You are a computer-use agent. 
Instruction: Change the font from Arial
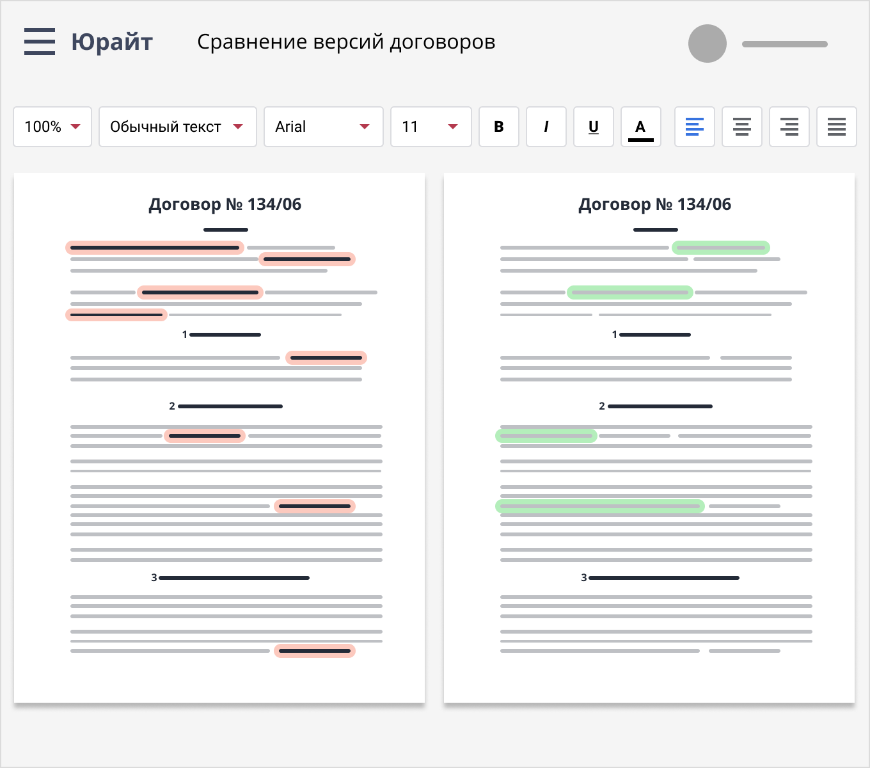(x=323, y=127)
